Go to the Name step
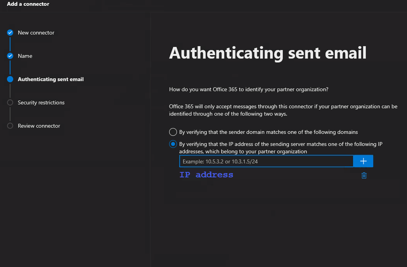 coord(25,56)
